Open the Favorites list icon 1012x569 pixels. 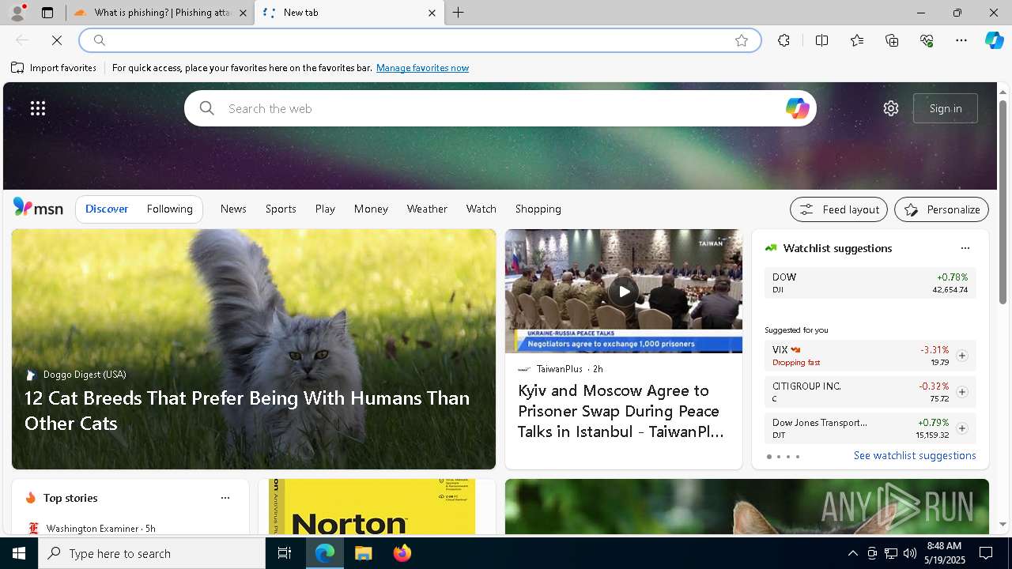(857, 40)
